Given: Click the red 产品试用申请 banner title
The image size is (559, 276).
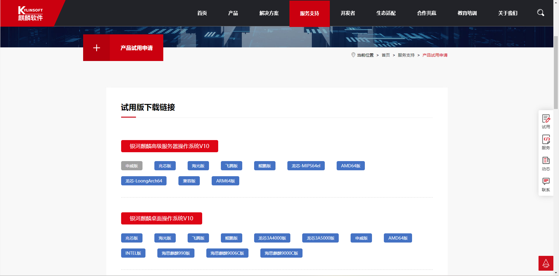Looking at the screenshot, I should pyautogui.click(x=137, y=48).
